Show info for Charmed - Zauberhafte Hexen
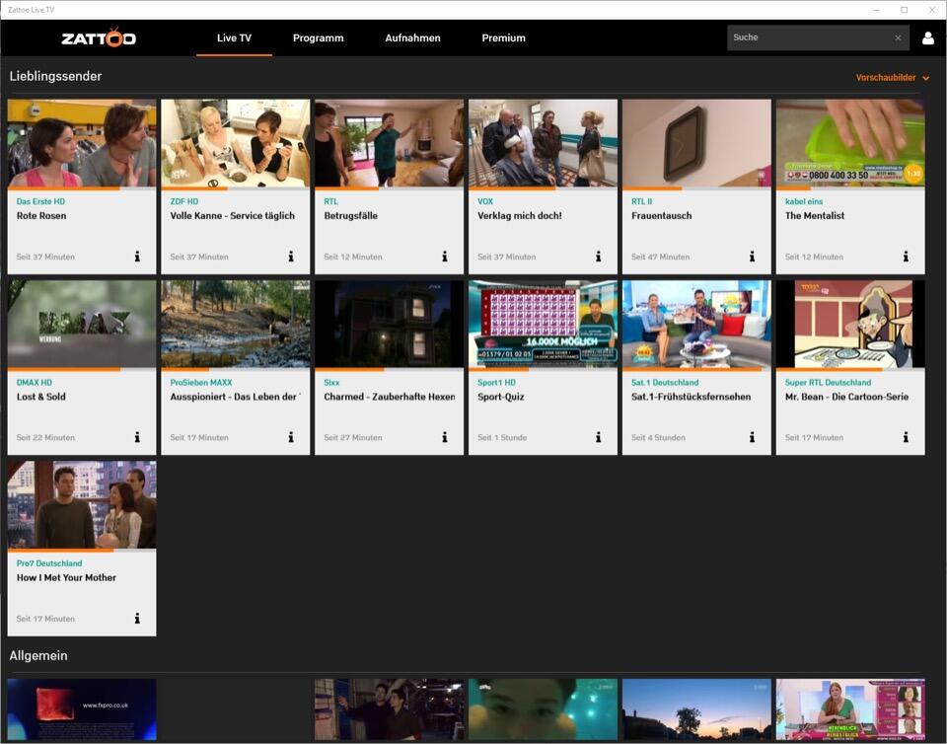Viewport: 947px width, 744px height. coord(445,437)
